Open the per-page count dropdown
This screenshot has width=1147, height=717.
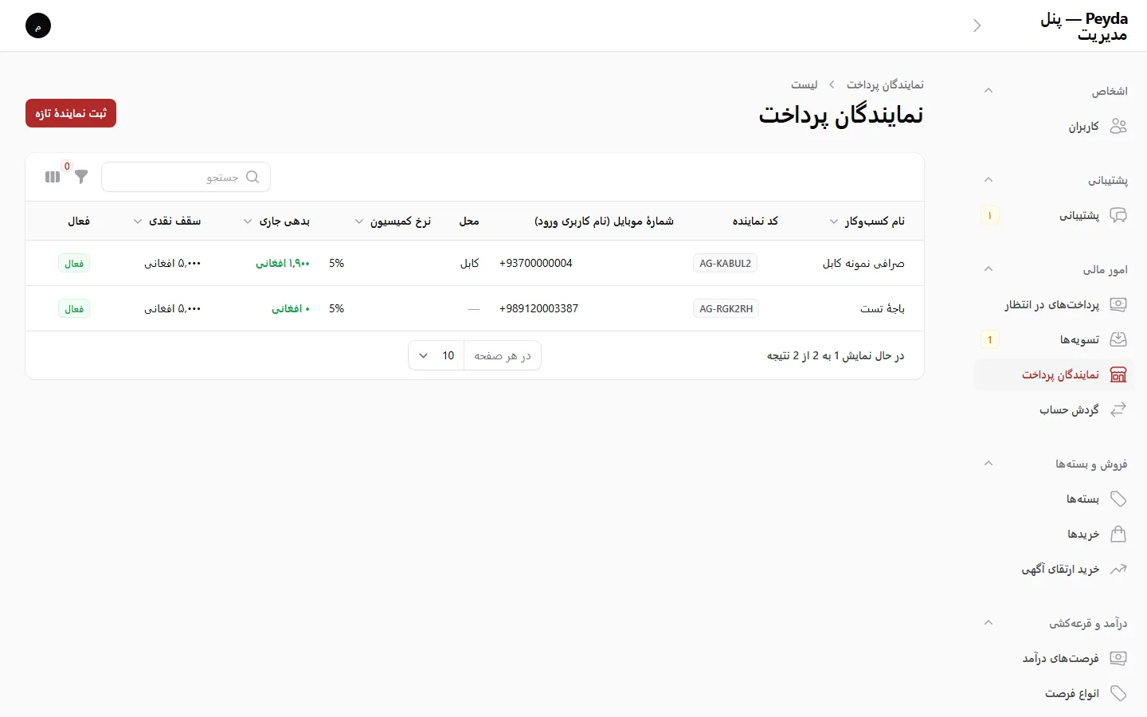click(x=436, y=355)
